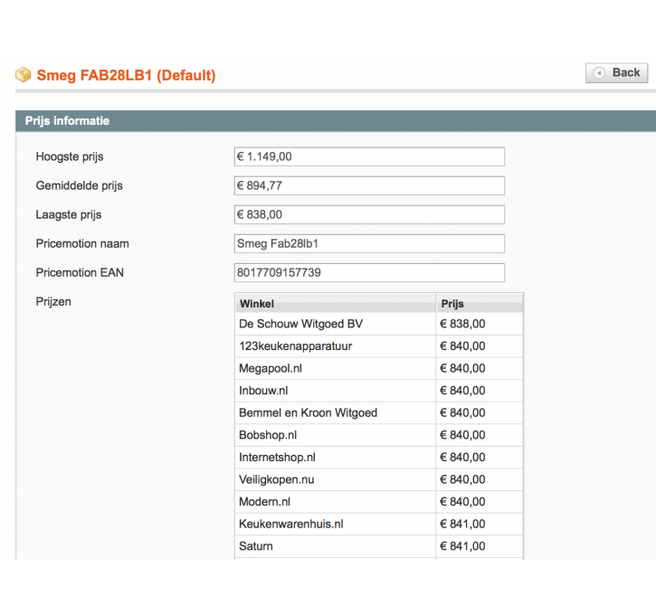Select Internetshop.nl in the price list

277,457
